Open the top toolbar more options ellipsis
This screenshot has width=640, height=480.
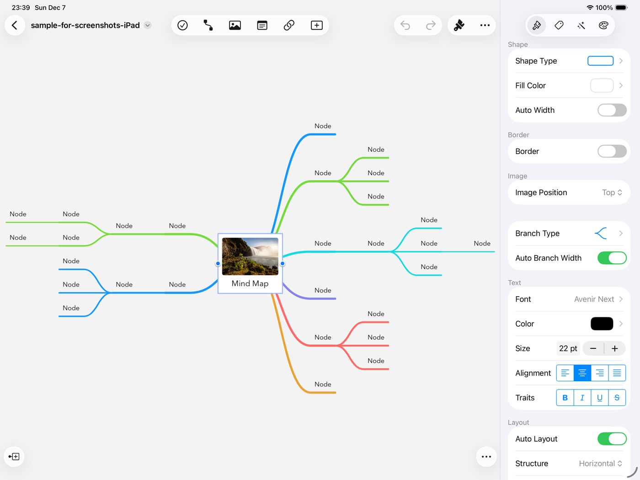[485, 25]
